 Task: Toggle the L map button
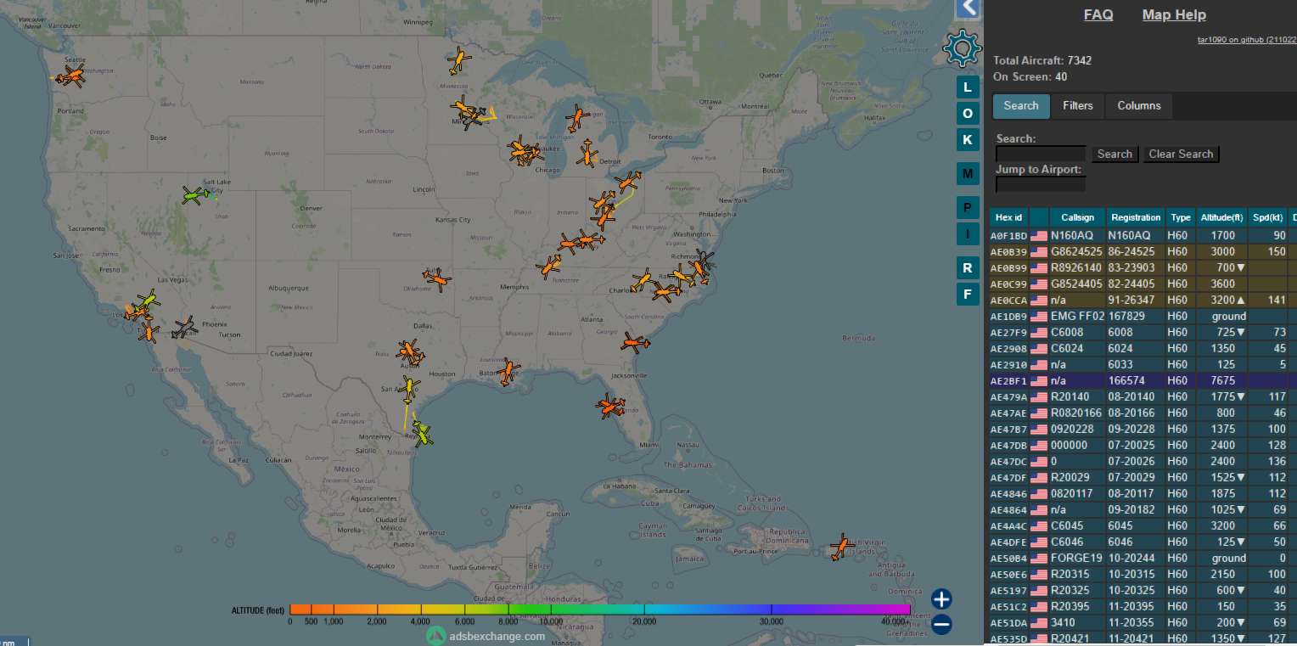pos(967,87)
